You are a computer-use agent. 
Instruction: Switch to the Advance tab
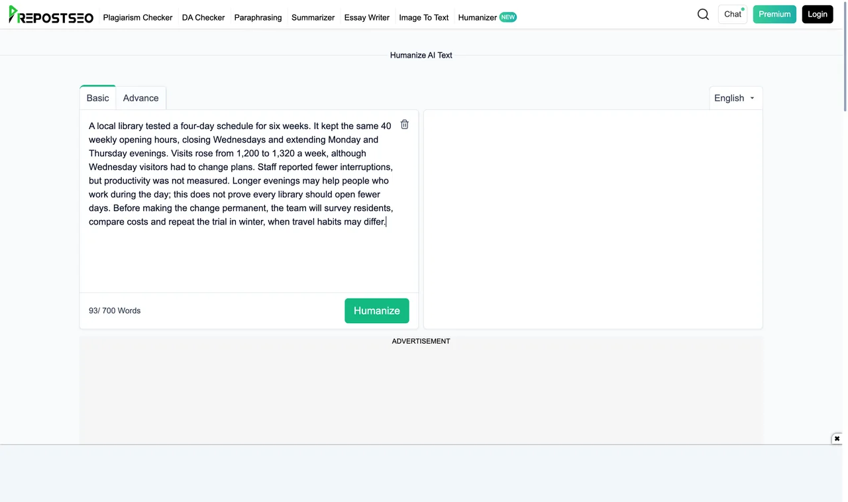point(140,97)
